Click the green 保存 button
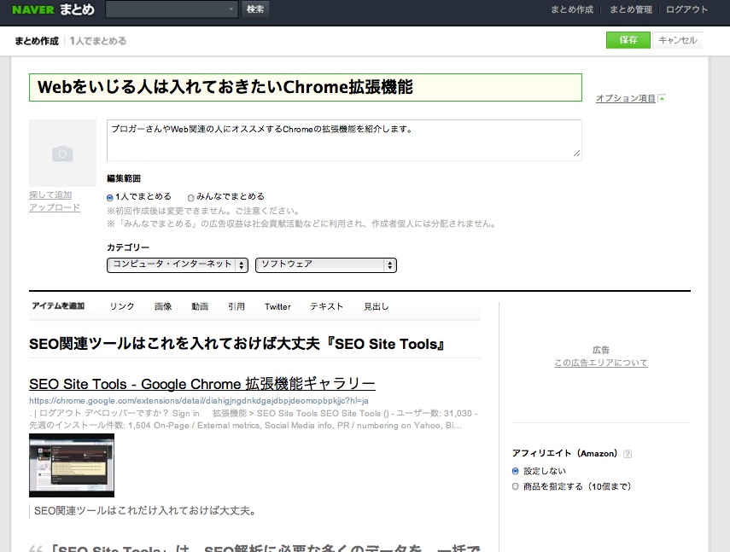 pos(628,40)
